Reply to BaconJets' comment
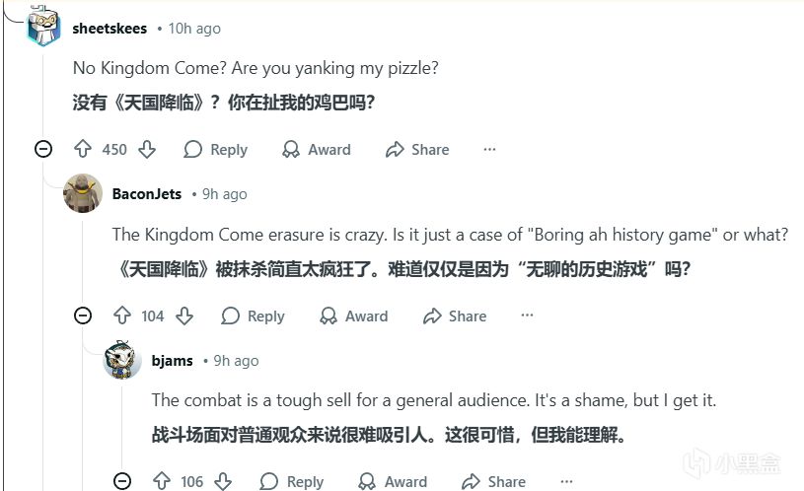The image size is (804, 491). pos(254,316)
